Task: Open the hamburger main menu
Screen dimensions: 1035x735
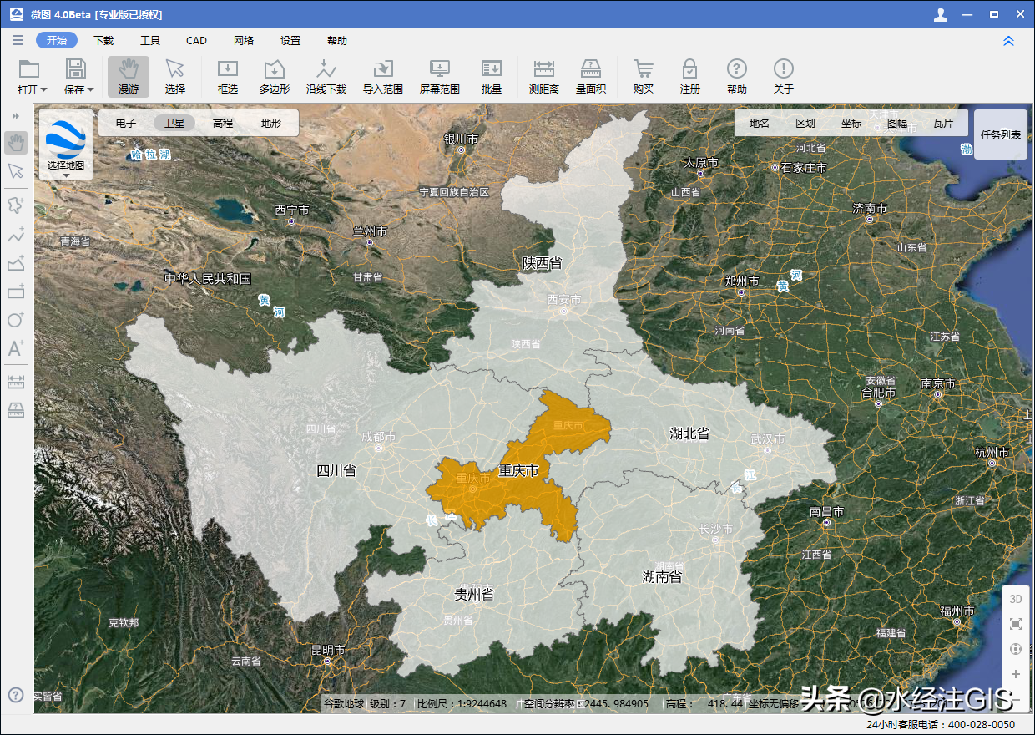Action: point(18,40)
